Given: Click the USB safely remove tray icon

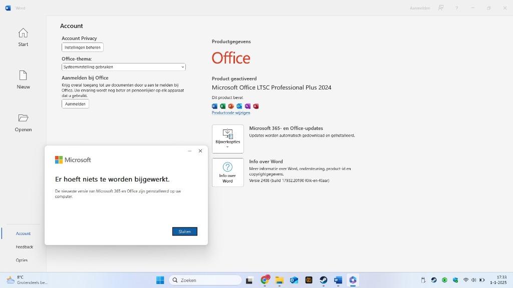Looking at the screenshot, I should 423,280.
